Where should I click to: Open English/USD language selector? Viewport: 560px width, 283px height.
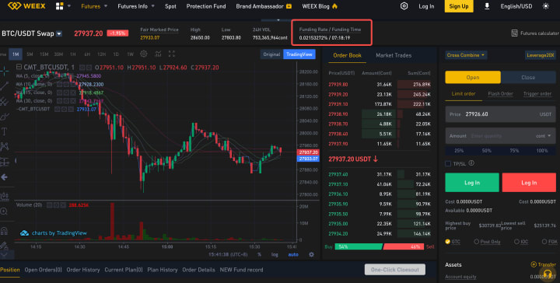[x=516, y=6]
